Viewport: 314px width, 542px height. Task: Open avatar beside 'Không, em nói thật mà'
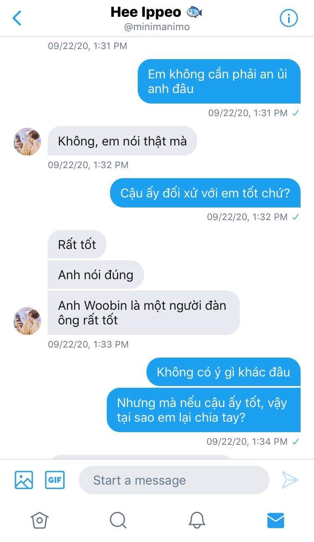27,142
